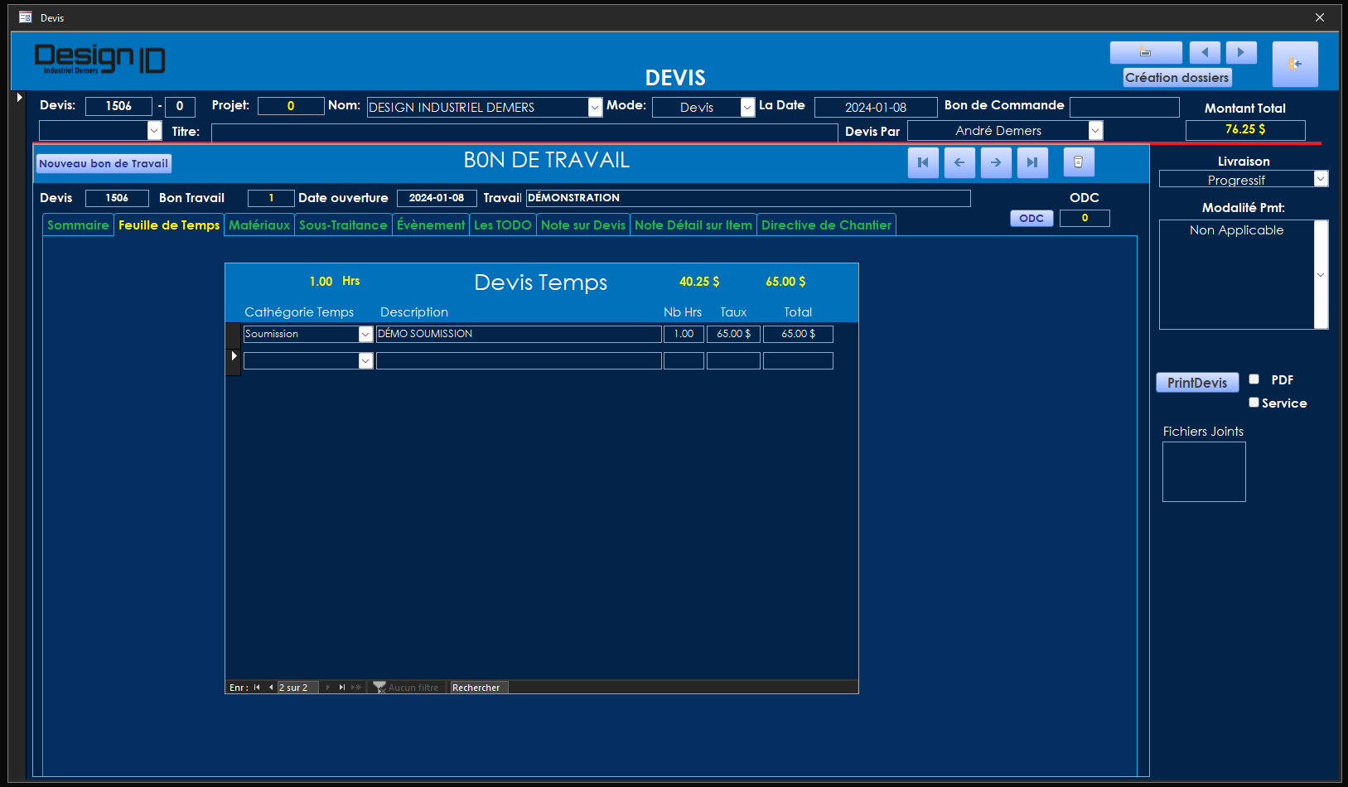Image resolution: width=1348 pixels, height=787 pixels.
Task: Open the Nom client dropdown
Action: 595,108
